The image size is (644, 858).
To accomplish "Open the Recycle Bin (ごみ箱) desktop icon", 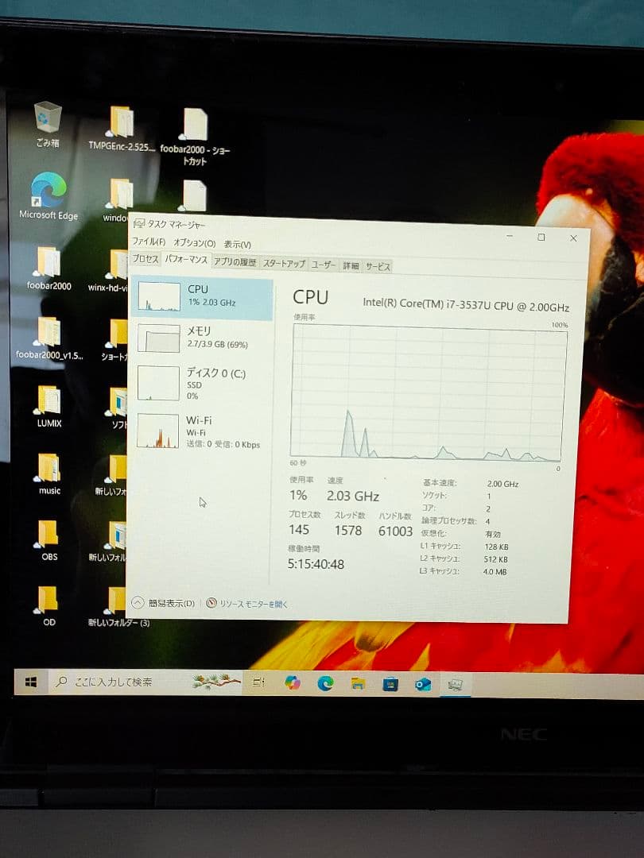I will (x=48, y=119).
